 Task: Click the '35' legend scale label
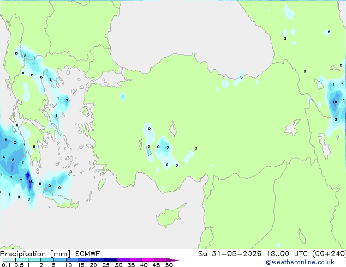(131, 265)
